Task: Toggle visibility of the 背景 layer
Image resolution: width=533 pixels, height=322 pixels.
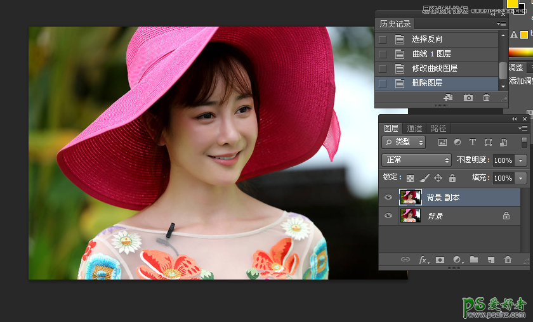Action: coord(388,216)
